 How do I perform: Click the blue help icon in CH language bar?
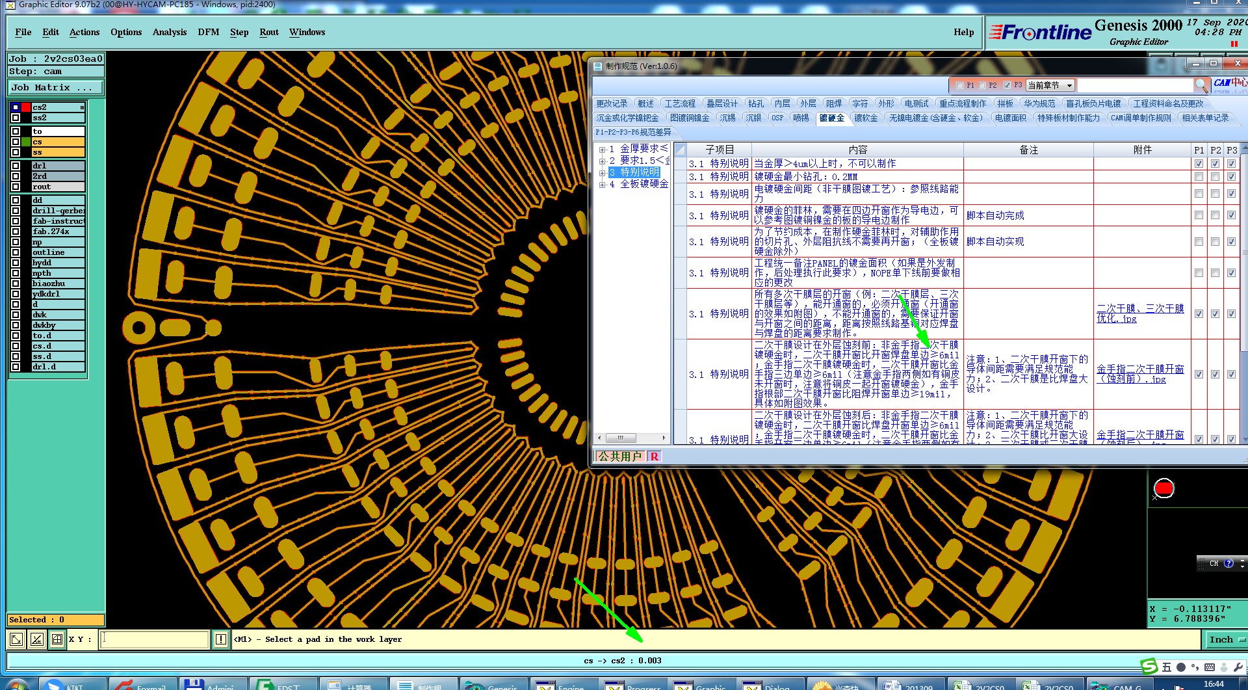[x=1228, y=563]
